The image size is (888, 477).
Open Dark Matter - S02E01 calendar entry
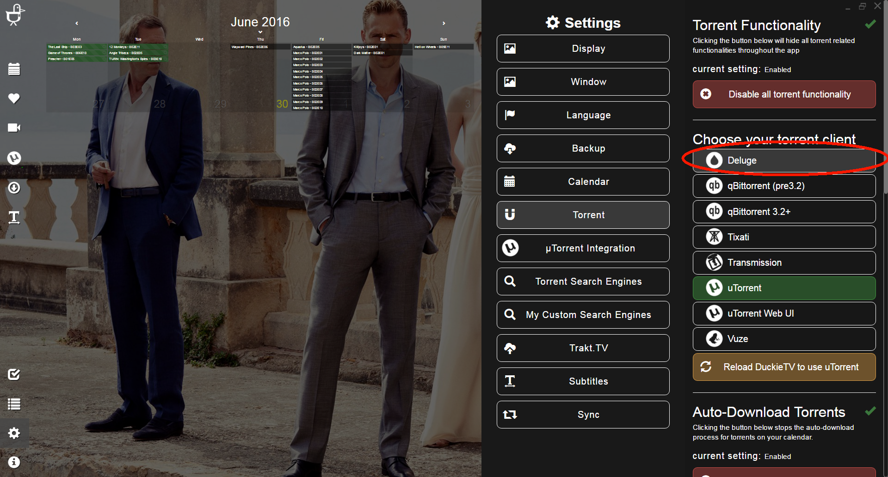[x=382, y=53]
